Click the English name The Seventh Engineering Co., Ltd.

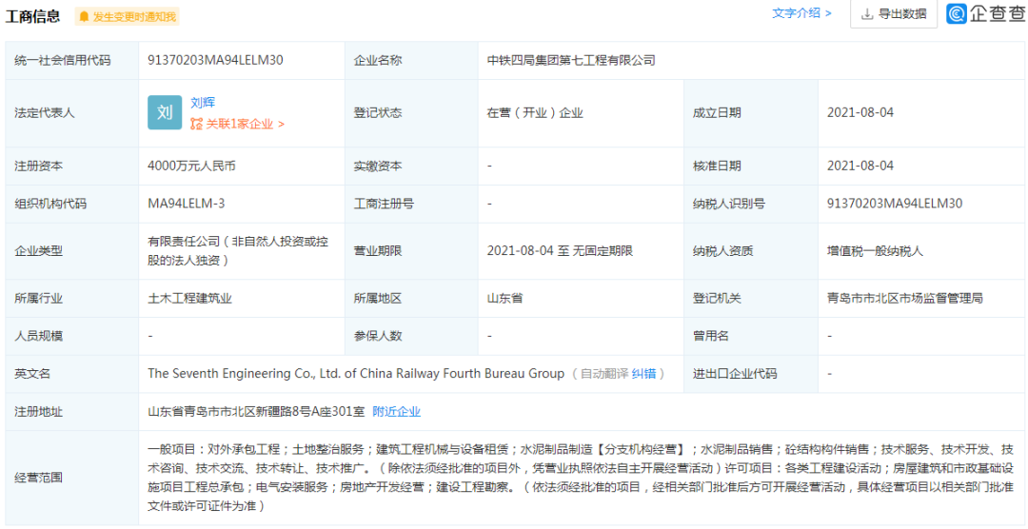[356, 374]
